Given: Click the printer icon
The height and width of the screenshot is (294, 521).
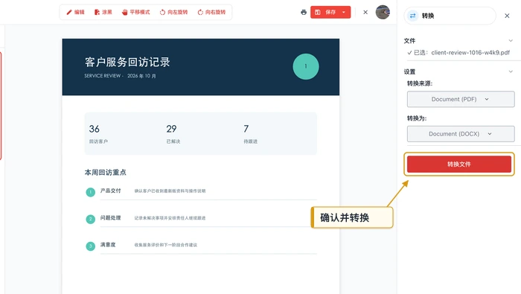Looking at the screenshot, I should click(304, 13).
